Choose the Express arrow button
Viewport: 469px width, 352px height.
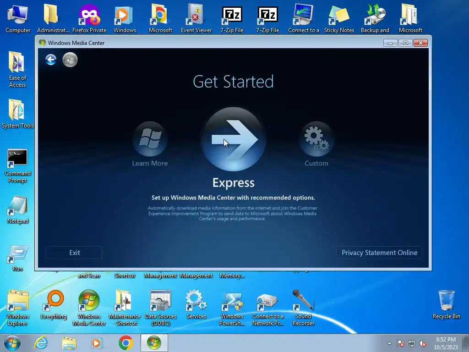233,139
